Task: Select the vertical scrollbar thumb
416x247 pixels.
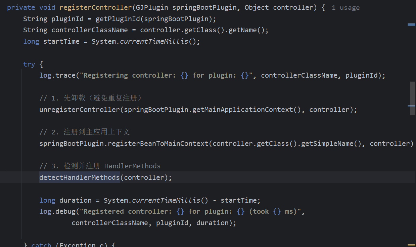Action: (412, 98)
